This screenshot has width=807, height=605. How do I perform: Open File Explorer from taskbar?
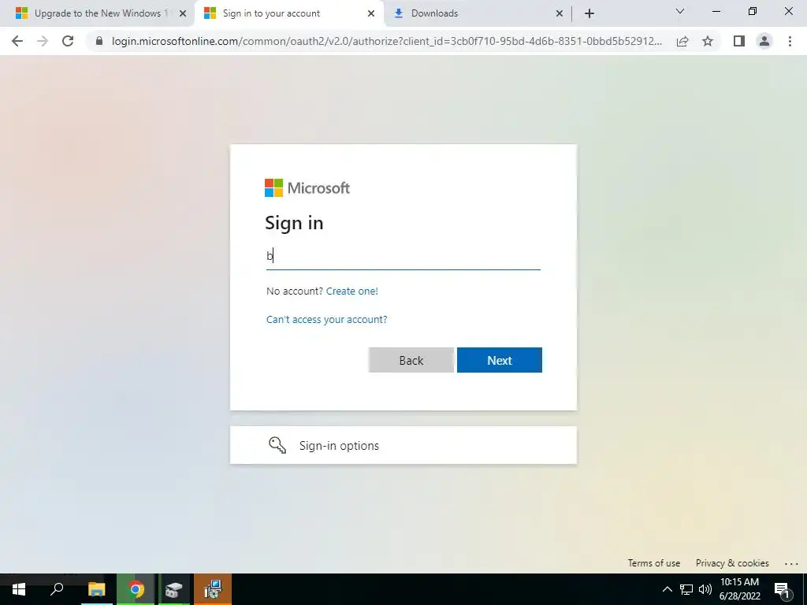(96, 589)
